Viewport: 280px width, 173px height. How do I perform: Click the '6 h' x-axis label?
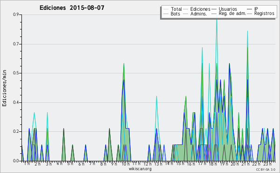(x=81, y=164)
